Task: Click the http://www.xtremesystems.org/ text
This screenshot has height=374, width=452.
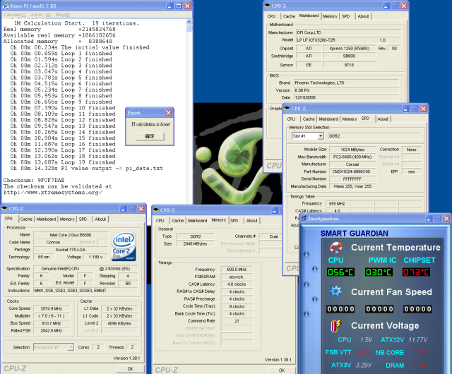Action: point(53,193)
